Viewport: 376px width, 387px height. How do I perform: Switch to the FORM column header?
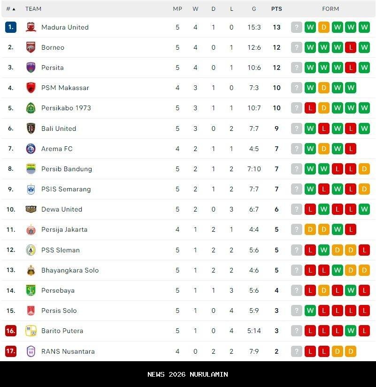click(330, 8)
